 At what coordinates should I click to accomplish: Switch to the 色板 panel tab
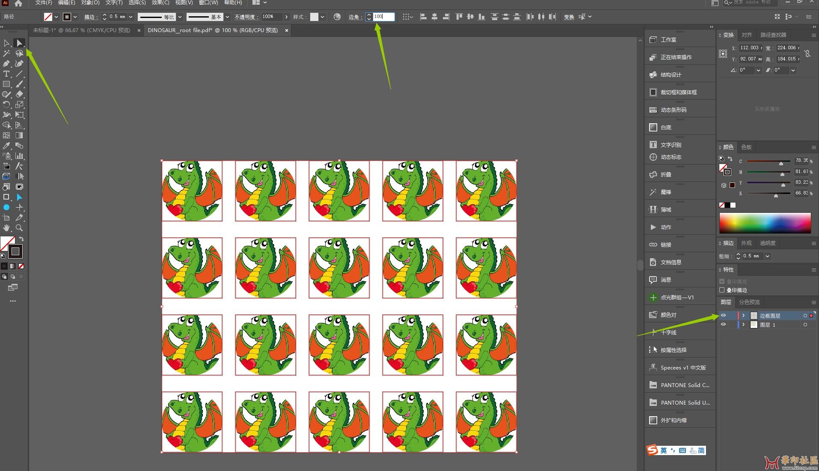(746, 147)
